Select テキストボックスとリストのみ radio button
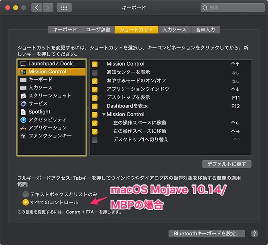268x245 pixels. pos(26,194)
